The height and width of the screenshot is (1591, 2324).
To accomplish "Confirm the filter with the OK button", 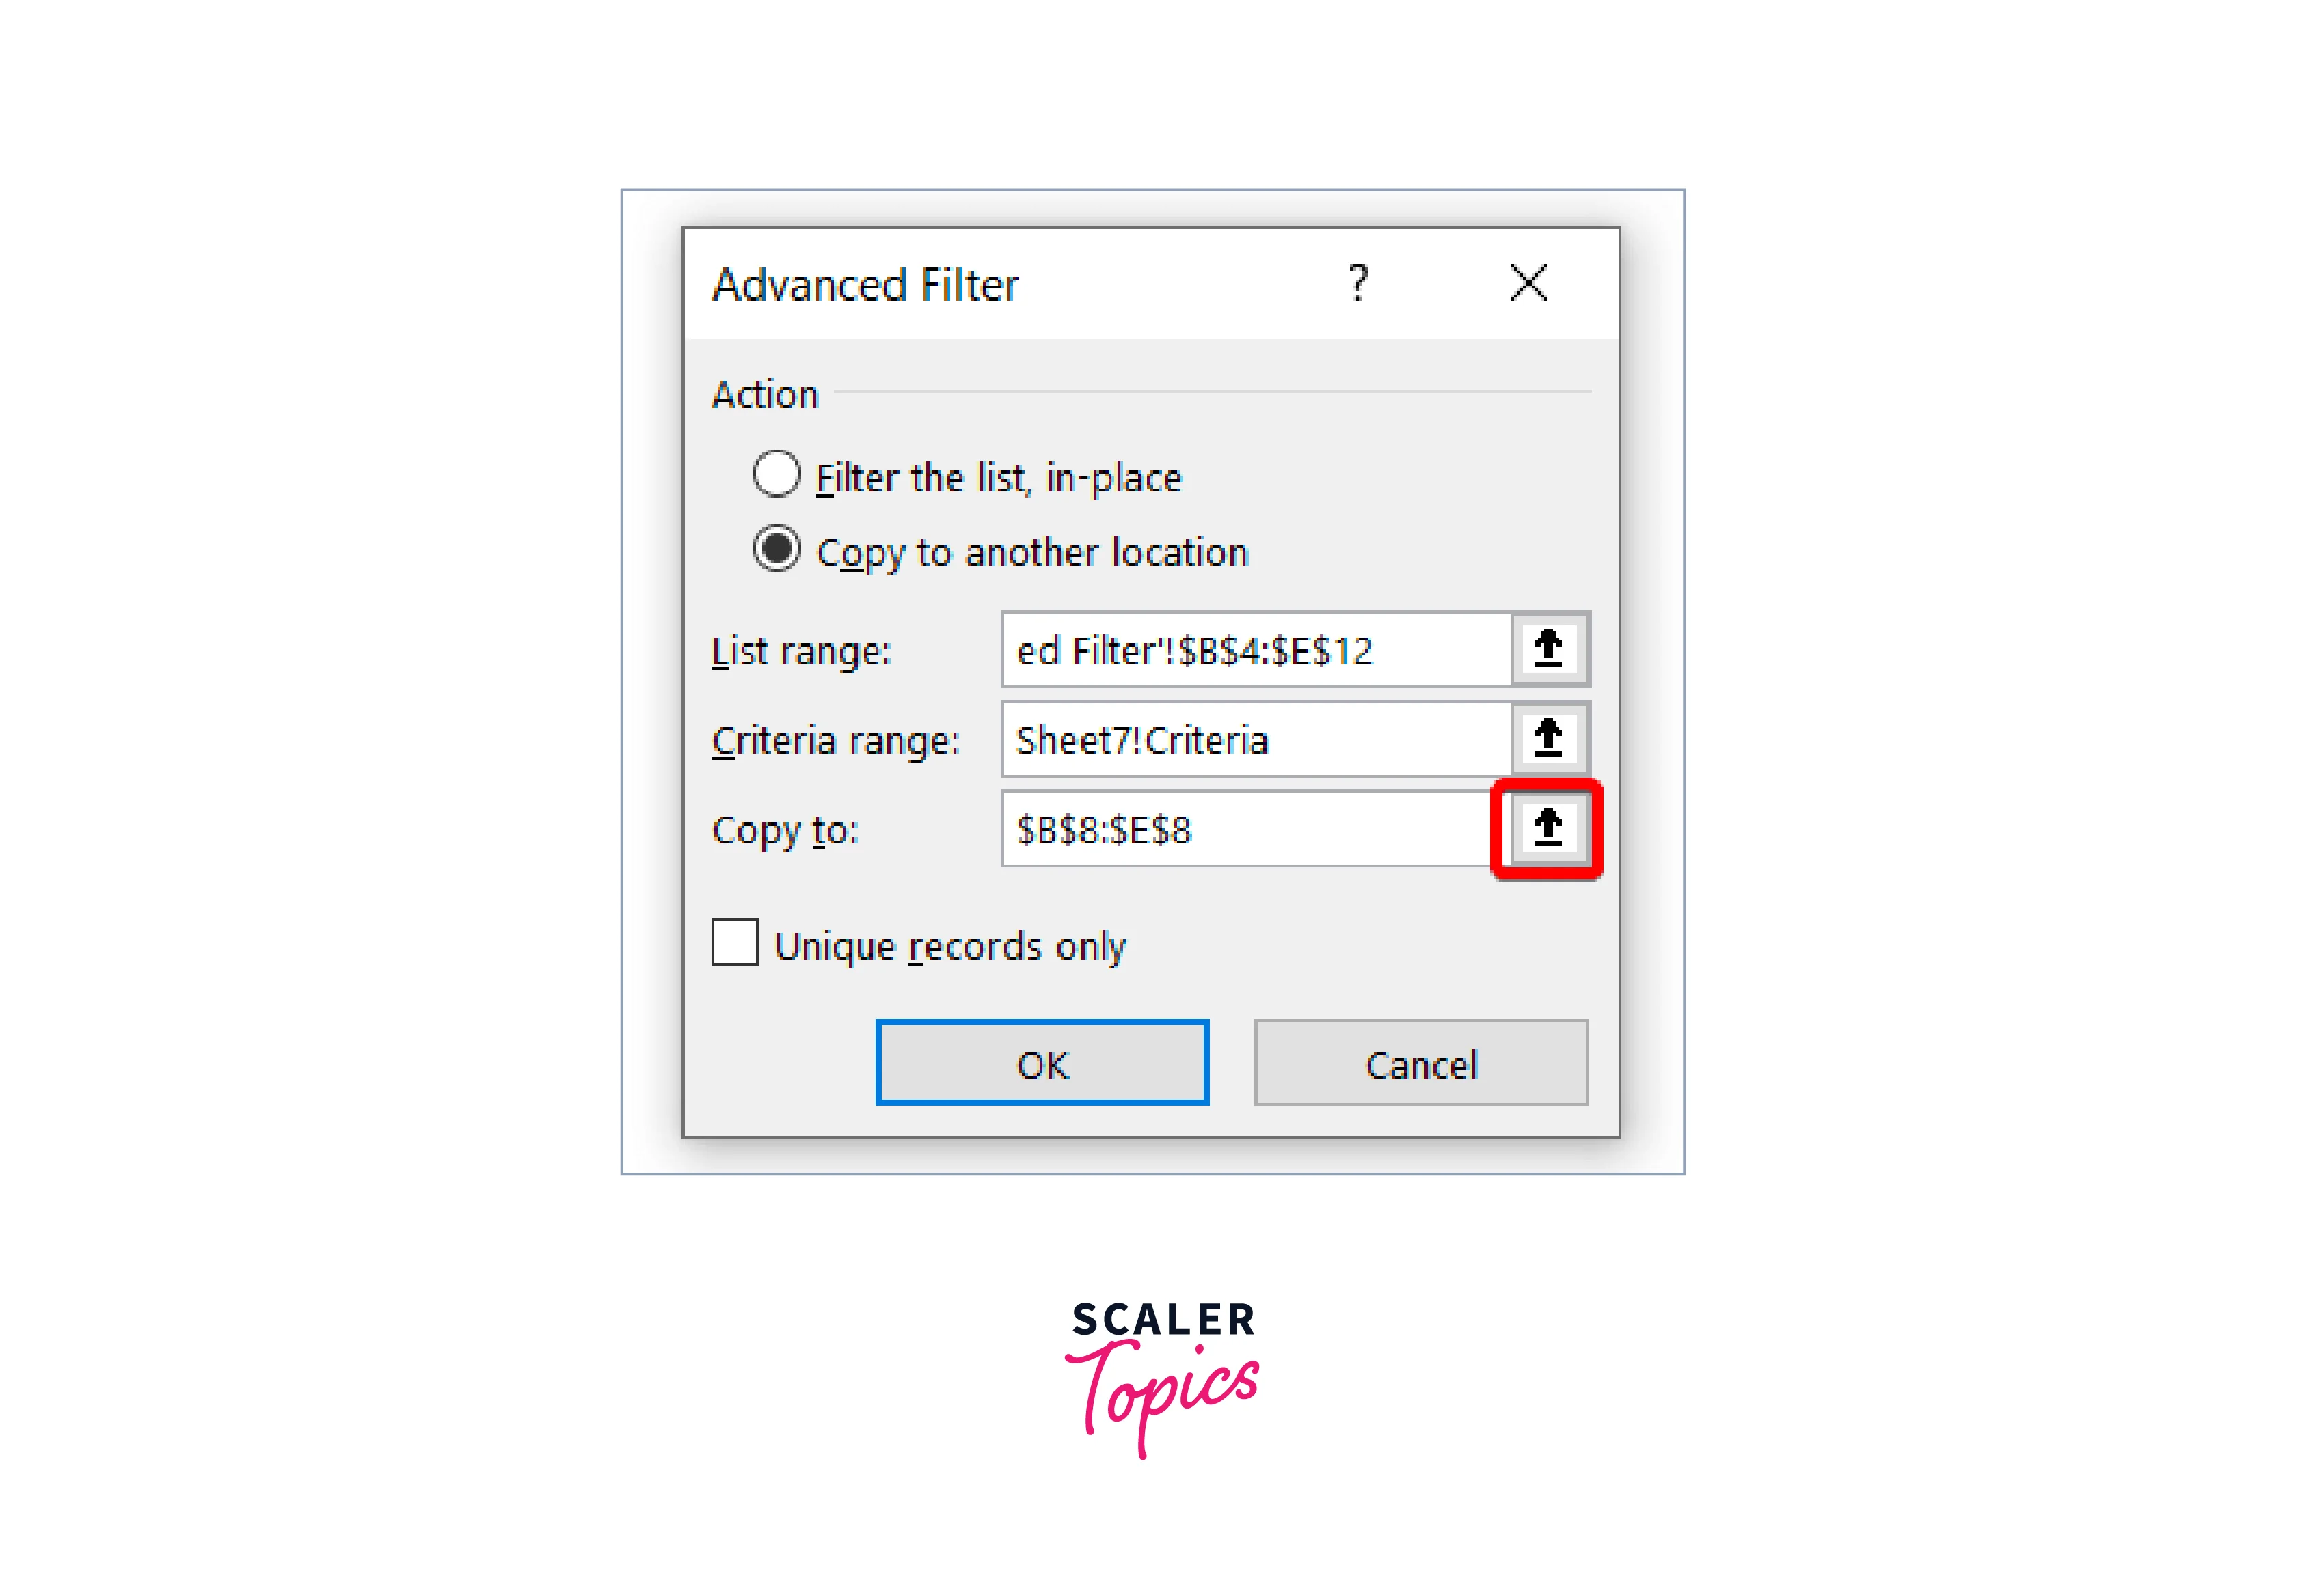I will point(1042,1063).
